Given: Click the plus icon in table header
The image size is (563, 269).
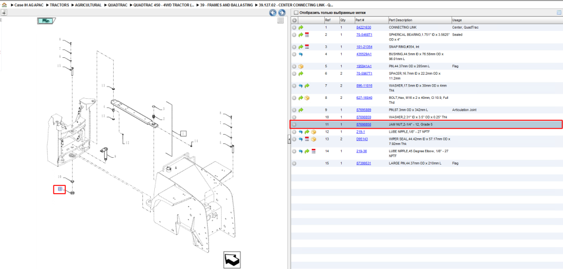Looking at the screenshot, I should (x=294, y=20).
